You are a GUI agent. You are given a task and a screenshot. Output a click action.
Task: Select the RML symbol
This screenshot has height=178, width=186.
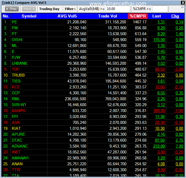click(16, 99)
